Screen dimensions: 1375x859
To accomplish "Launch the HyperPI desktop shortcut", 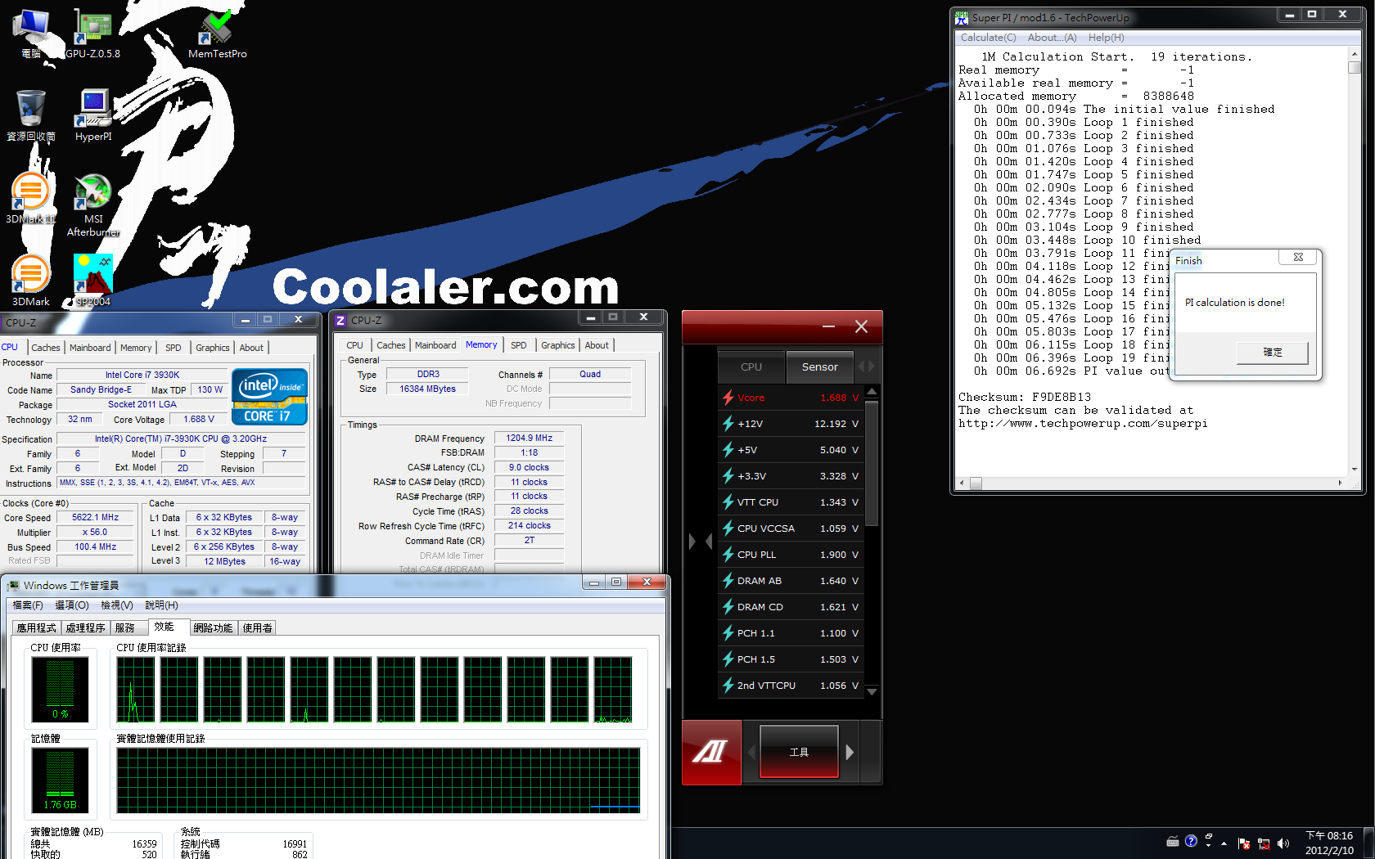I will pyautogui.click(x=93, y=115).
